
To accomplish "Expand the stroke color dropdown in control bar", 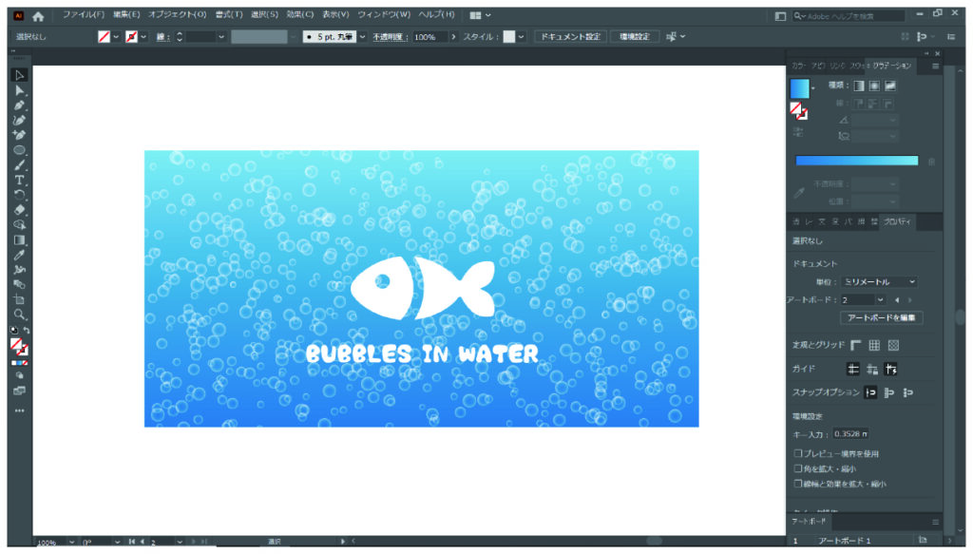I will (143, 37).
